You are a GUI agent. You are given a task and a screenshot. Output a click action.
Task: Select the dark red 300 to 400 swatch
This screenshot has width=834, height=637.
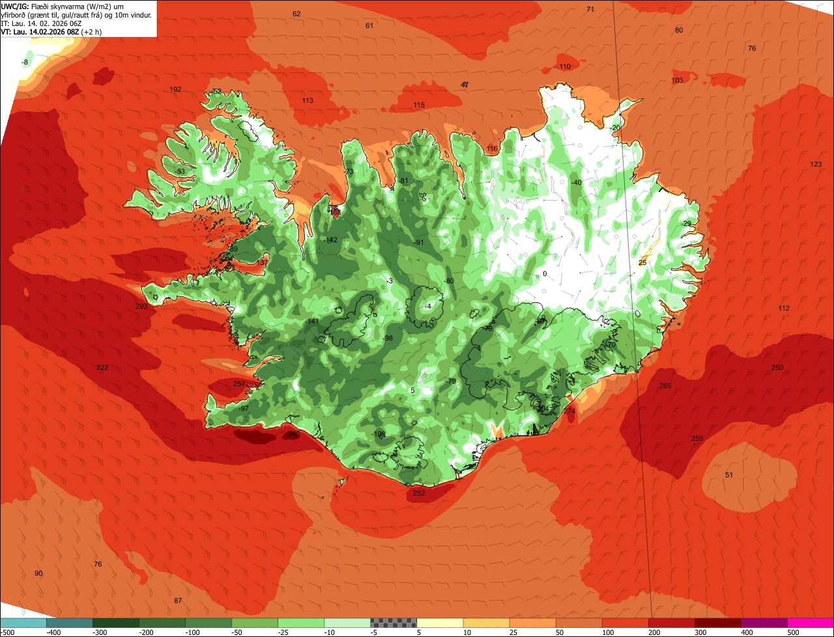click(717, 623)
